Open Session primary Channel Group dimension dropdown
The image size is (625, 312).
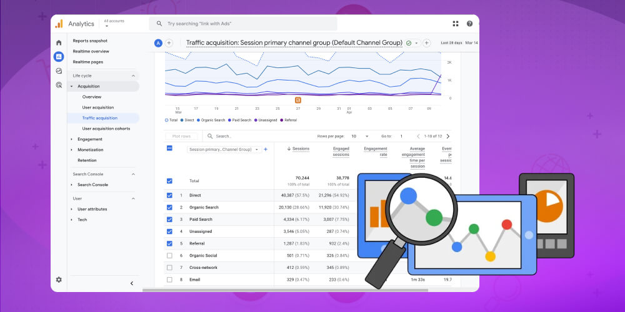224,150
